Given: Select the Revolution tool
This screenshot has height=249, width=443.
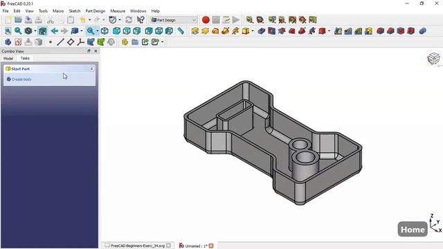Looking at the screenshot, I should pyautogui.click(x=205, y=31).
